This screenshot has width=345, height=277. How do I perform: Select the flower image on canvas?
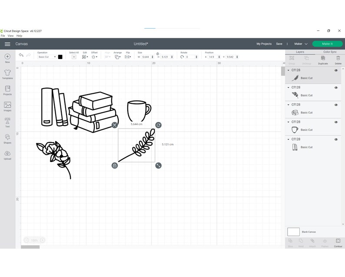[x=54, y=160]
